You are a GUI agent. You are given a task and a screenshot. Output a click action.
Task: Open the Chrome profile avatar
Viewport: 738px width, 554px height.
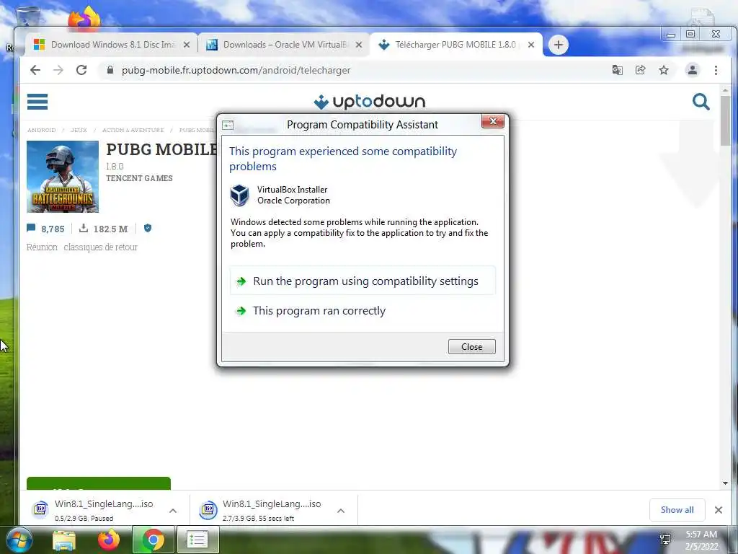[x=693, y=70]
